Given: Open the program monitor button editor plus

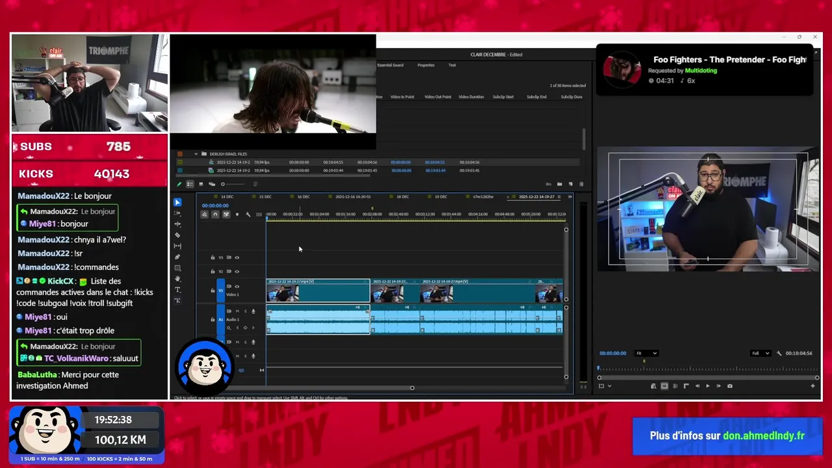Looking at the screenshot, I should pos(812,386).
